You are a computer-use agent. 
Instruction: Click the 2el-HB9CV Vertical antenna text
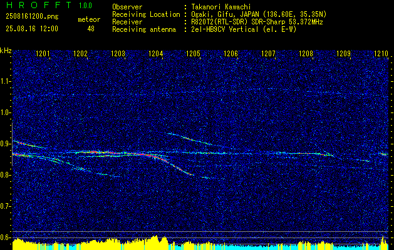click(244, 29)
